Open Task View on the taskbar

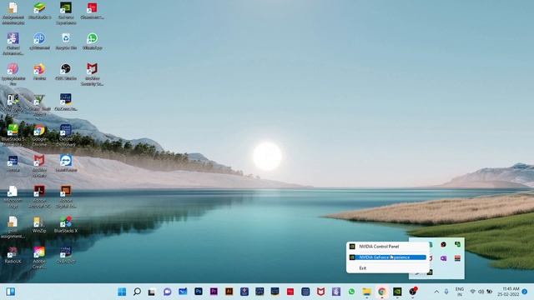point(152,292)
